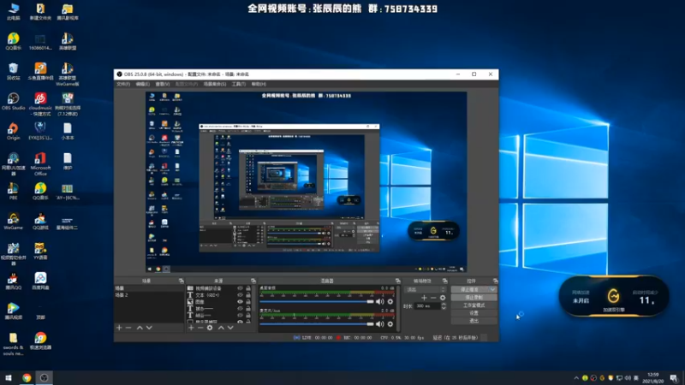This screenshot has width=685, height=385.
Task: Toggle visibility of video capture device source
Action: point(240,288)
